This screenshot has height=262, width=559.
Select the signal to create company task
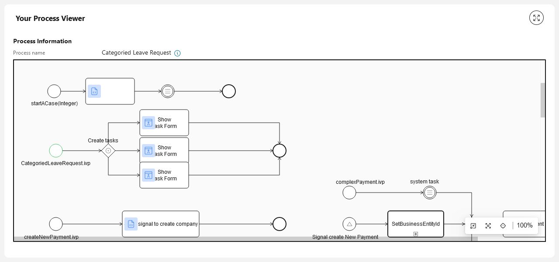(x=161, y=224)
